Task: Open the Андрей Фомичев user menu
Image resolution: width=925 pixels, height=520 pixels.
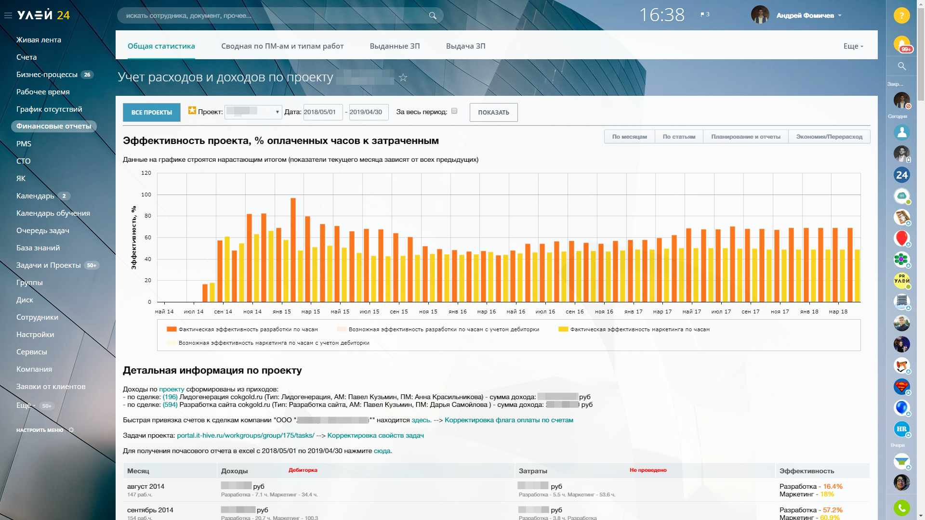Action: click(x=809, y=15)
